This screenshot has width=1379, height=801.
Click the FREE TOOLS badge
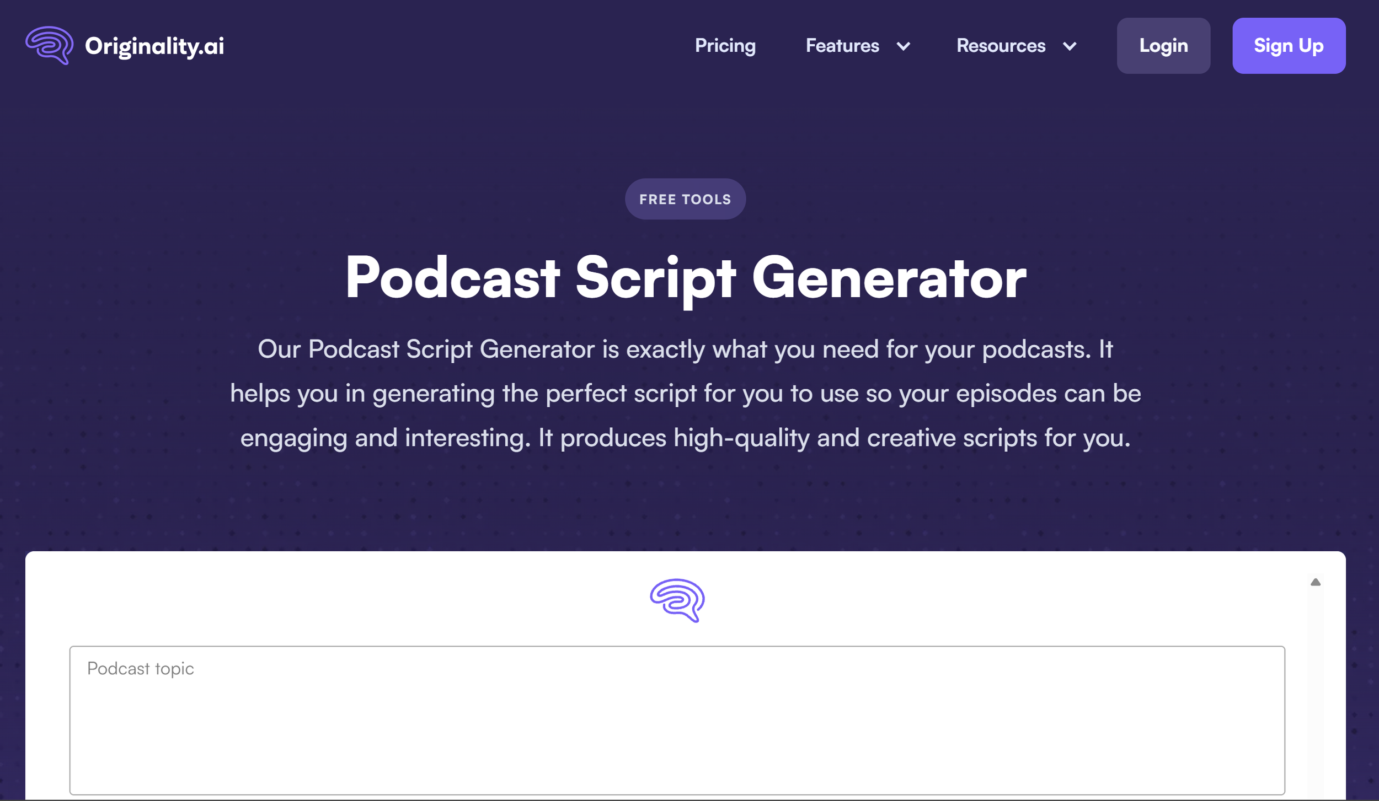pyautogui.click(x=685, y=199)
